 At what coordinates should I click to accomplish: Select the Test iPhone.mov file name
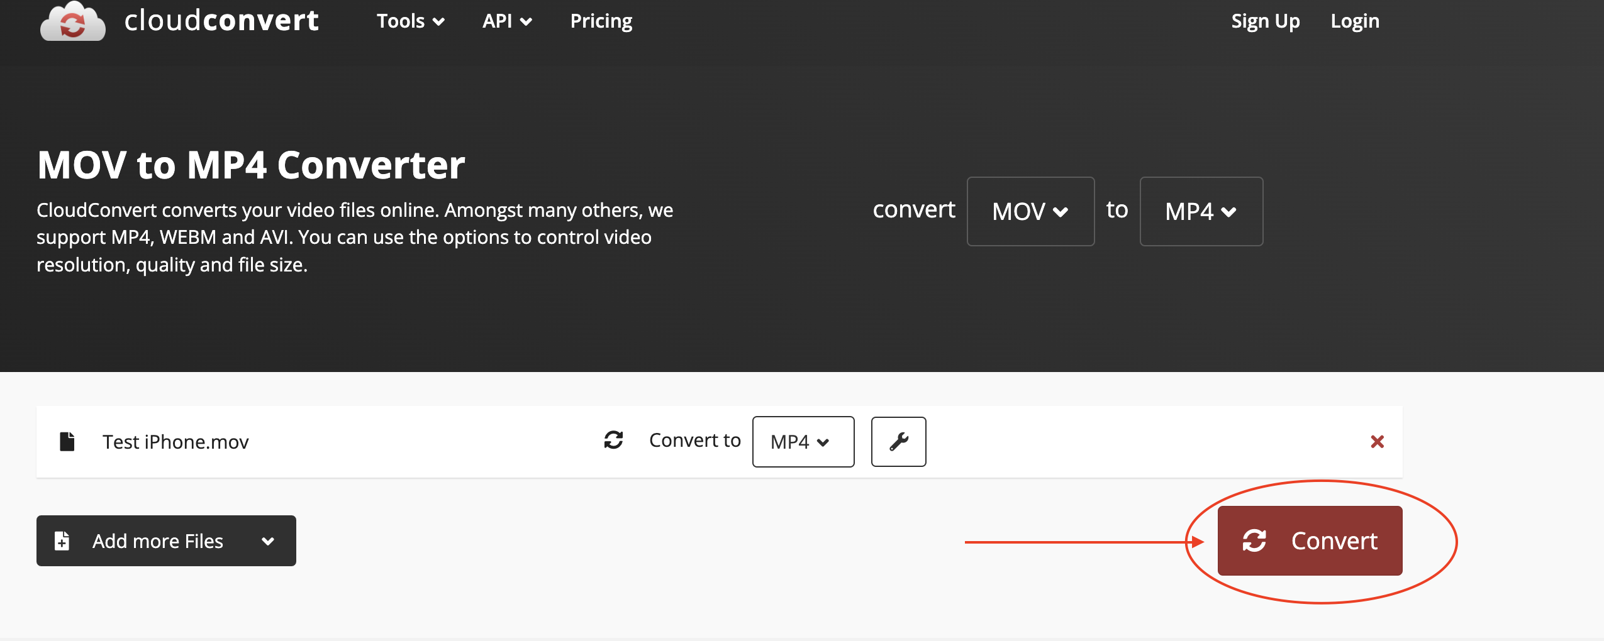click(175, 442)
